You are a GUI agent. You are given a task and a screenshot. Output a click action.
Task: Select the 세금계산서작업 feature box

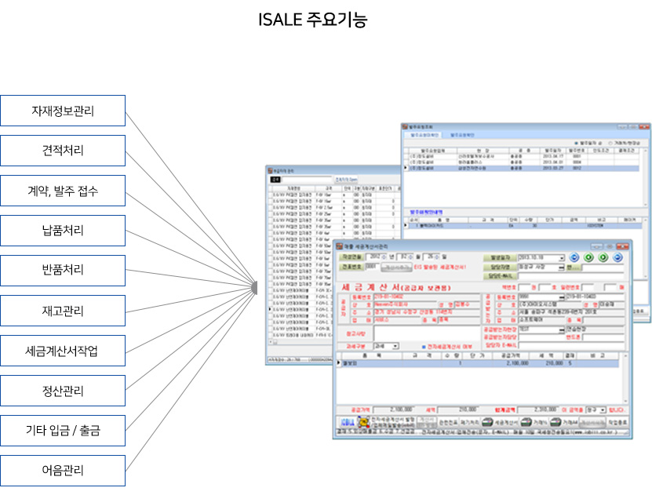click(63, 351)
